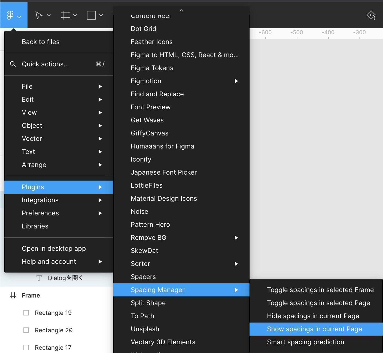Viewport: 383px width, 353px height.
Task: Choose Libraries from the main menu
Action: pyautogui.click(x=59, y=226)
